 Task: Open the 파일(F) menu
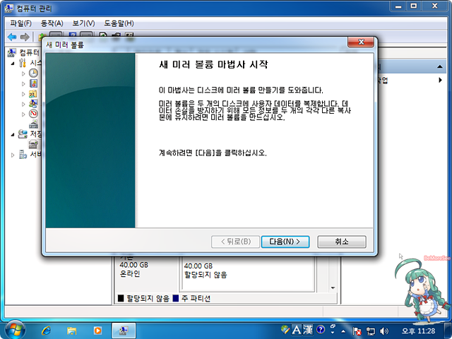(x=20, y=23)
